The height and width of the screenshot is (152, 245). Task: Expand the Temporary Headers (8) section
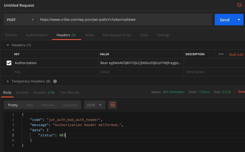pos(8,81)
